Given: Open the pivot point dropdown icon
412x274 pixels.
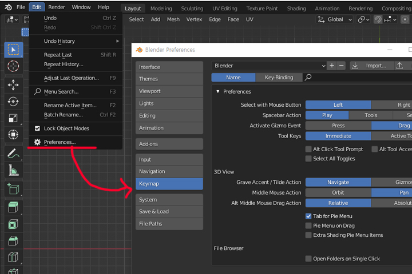Looking at the screenshot, I should (364, 19).
